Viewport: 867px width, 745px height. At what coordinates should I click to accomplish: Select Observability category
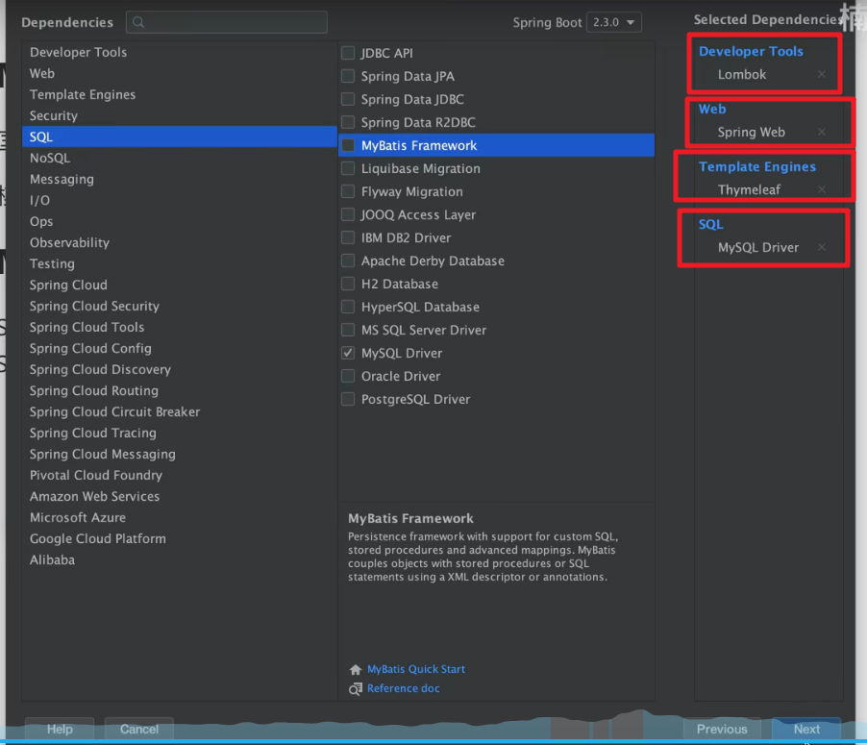179,242
